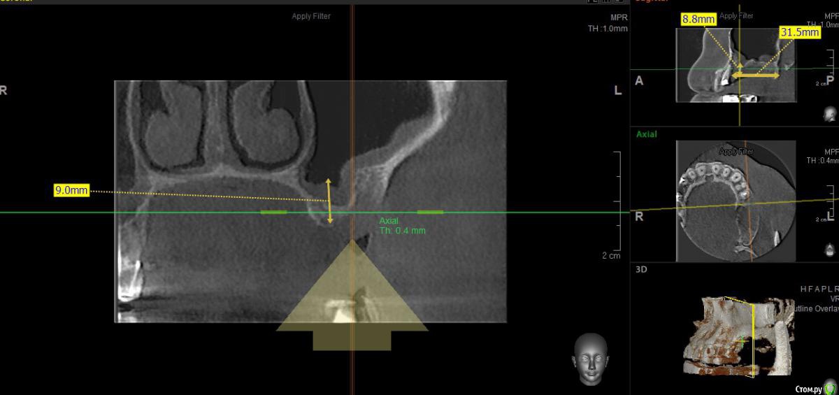Select the 31.5mm measurement label
Viewport: 839px width, 395px height.
coord(799,33)
